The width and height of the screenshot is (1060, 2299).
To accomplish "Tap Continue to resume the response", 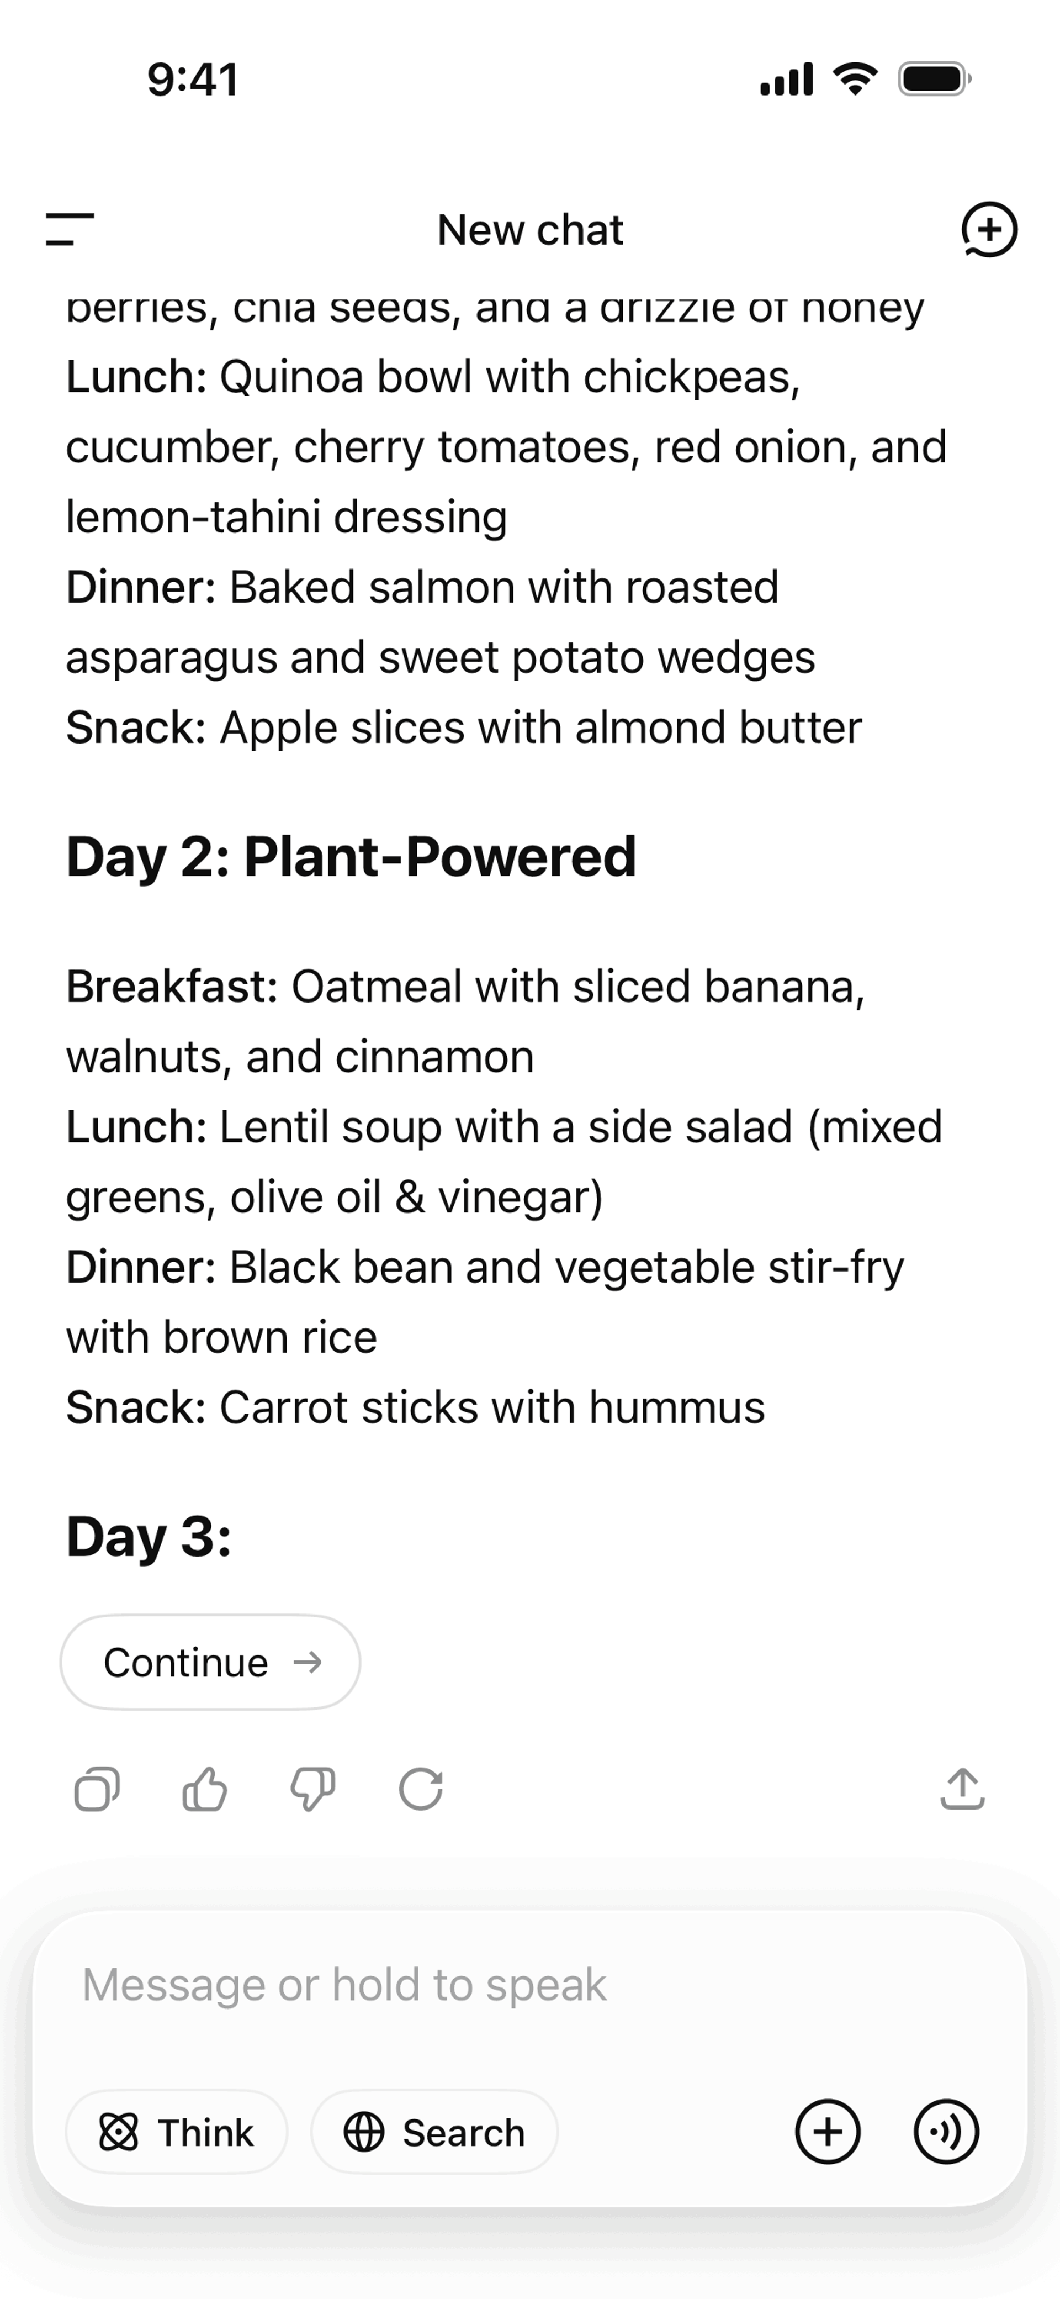I will [x=210, y=1662].
